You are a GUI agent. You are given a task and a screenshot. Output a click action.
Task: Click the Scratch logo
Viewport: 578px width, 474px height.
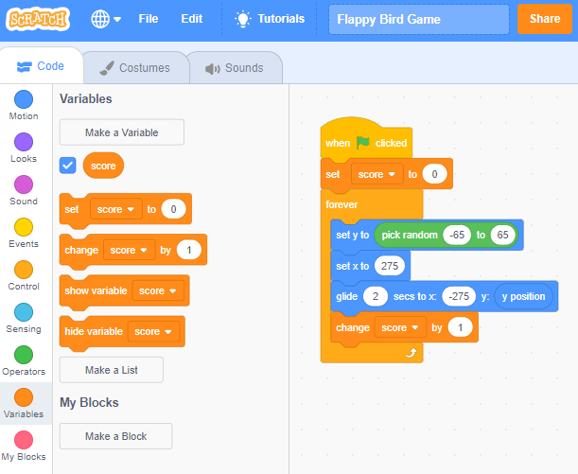(41, 19)
